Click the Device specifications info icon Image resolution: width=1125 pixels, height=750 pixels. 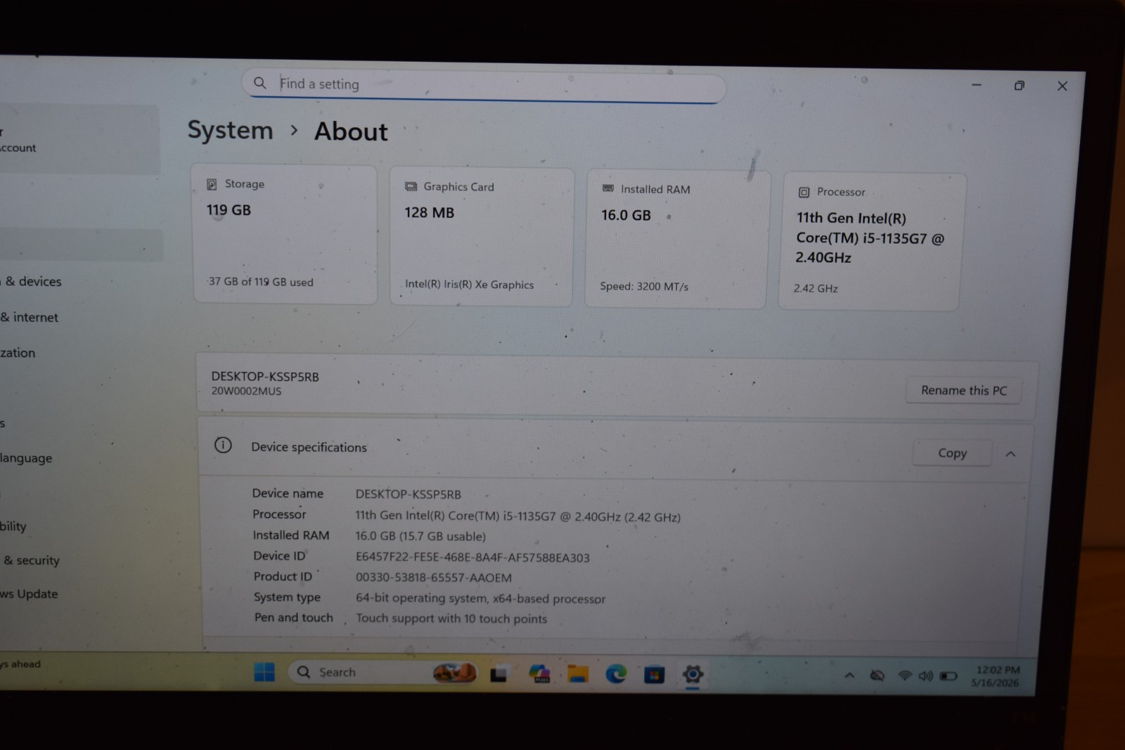point(223,445)
